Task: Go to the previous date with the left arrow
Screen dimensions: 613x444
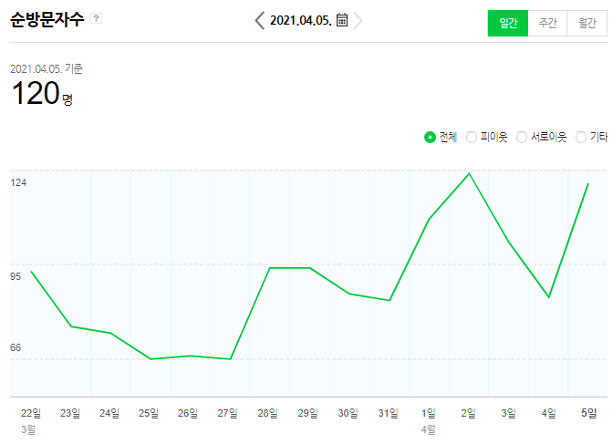Action: pyautogui.click(x=260, y=20)
